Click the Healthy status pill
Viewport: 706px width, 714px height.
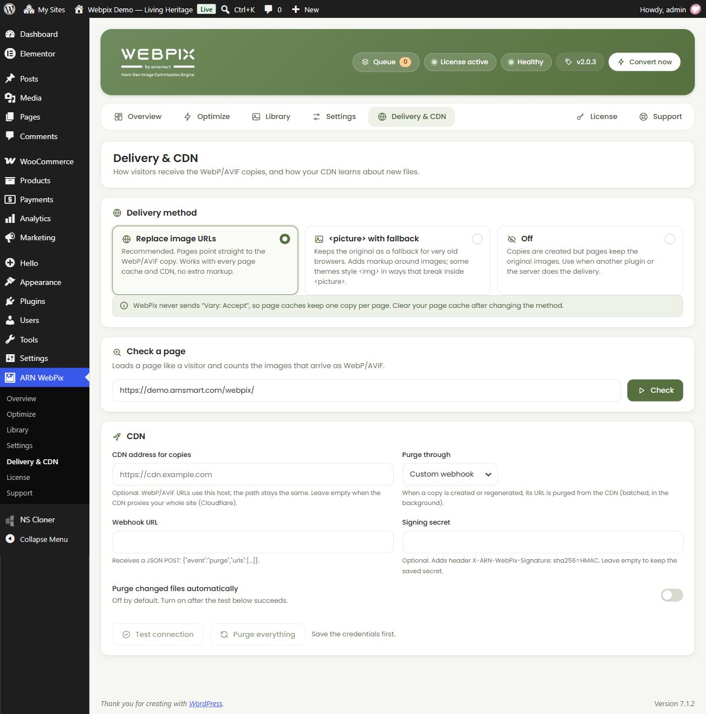tap(526, 62)
